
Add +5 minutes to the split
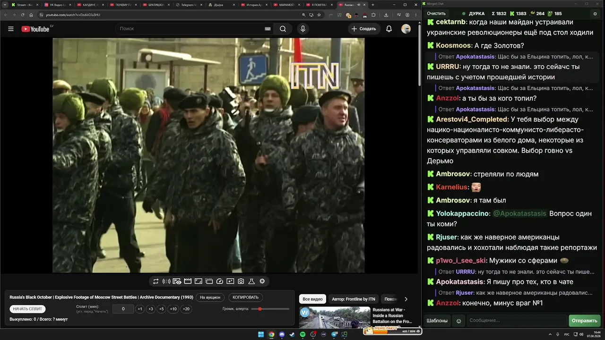pyautogui.click(x=162, y=309)
